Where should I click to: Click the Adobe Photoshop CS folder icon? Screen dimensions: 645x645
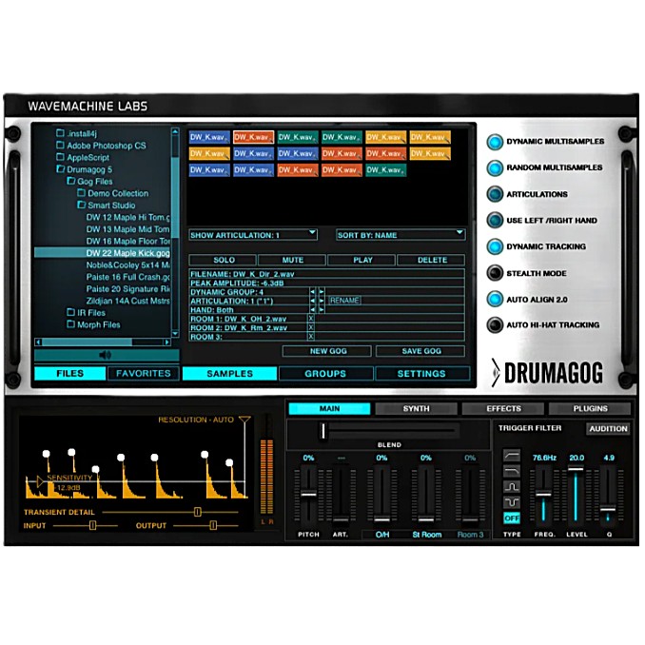(60, 145)
